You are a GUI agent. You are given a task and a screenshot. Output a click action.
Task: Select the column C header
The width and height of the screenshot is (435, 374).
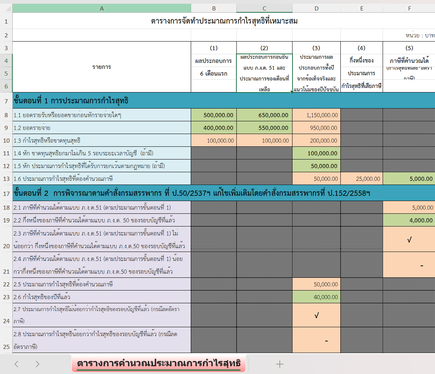(x=264, y=8)
